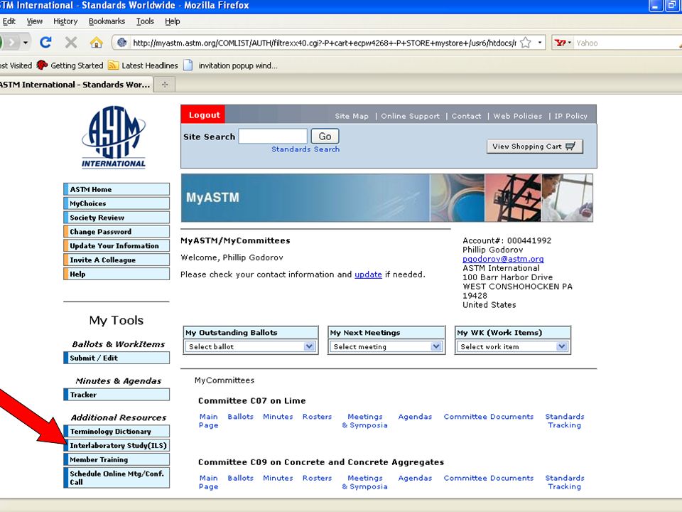Click Submit / Edit under Ballots
This screenshot has width=682, height=512.
[117, 358]
